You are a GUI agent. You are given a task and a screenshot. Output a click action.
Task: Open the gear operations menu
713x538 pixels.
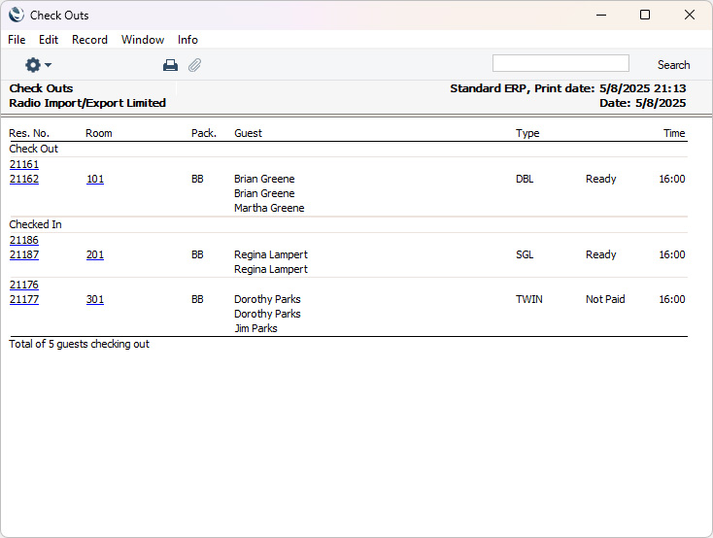pyautogui.click(x=38, y=65)
